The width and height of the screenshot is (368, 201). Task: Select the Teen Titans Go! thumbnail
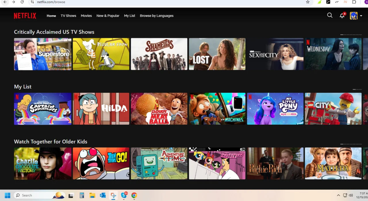(x=101, y=163)
